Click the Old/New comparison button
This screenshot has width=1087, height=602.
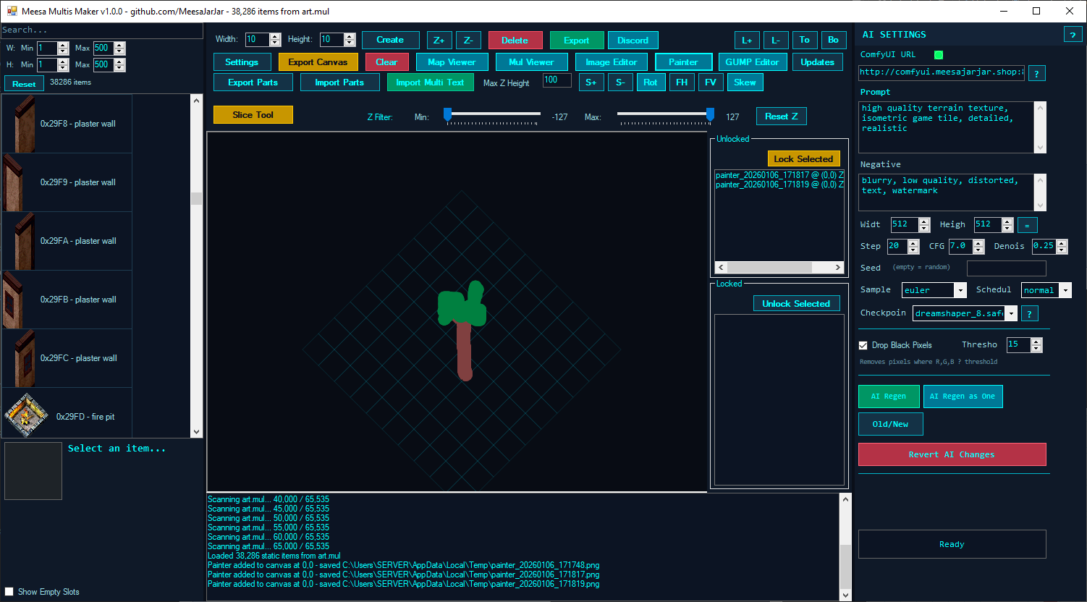[x=890, y=424]
